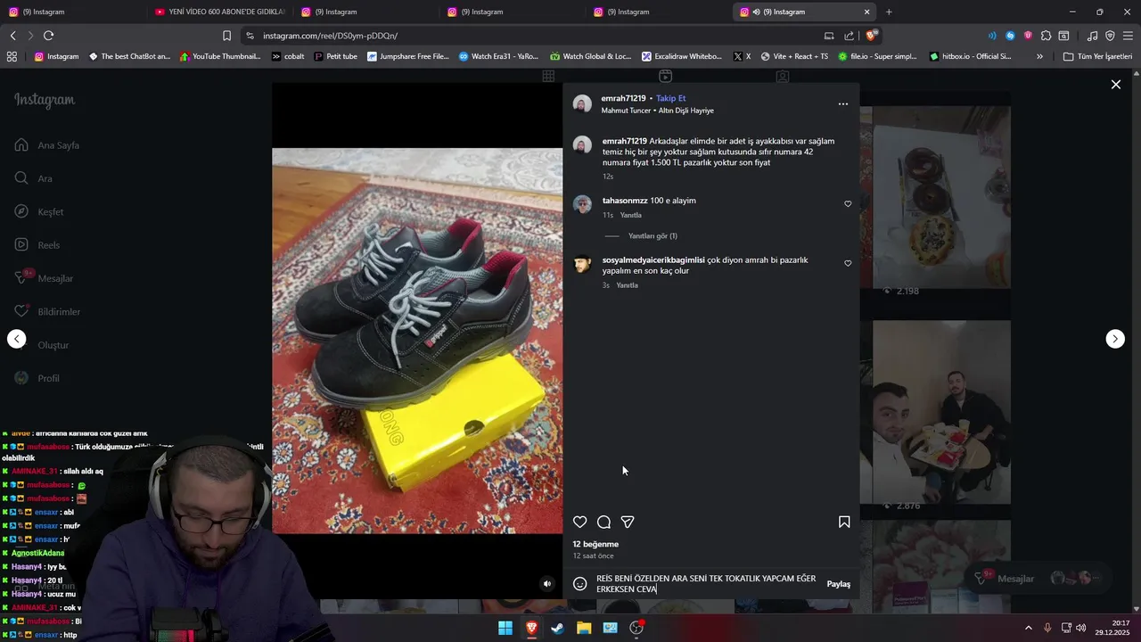Open Bildirimler in the sidebar
Screen dimensions: 1141x642
tap(48, 312)
